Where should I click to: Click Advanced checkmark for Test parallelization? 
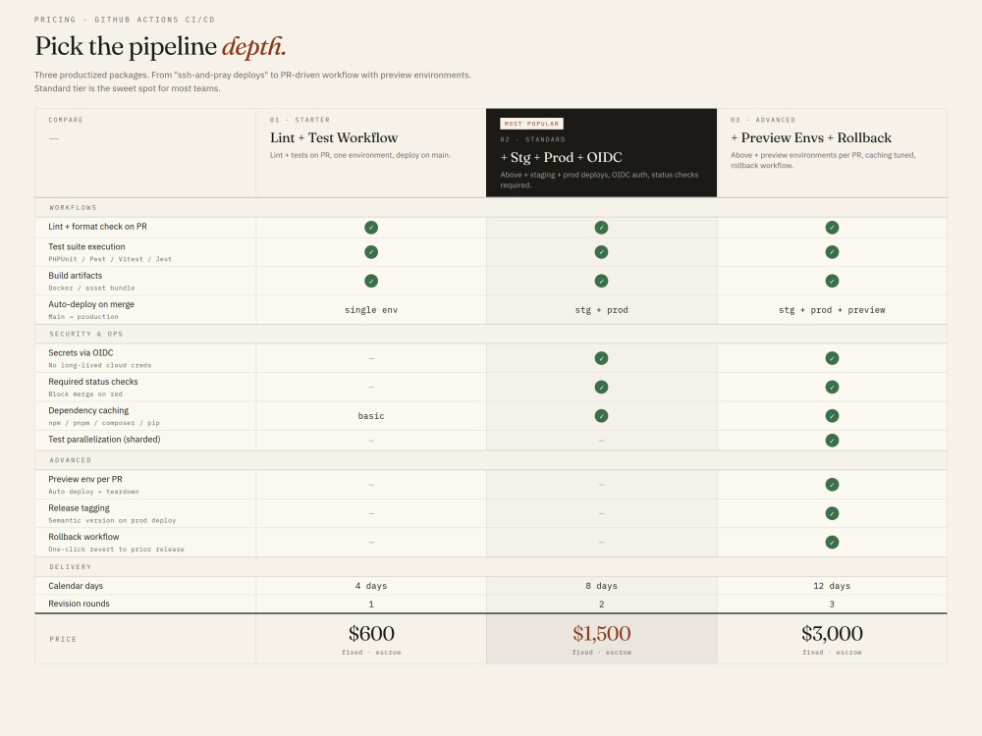point(832,441)
